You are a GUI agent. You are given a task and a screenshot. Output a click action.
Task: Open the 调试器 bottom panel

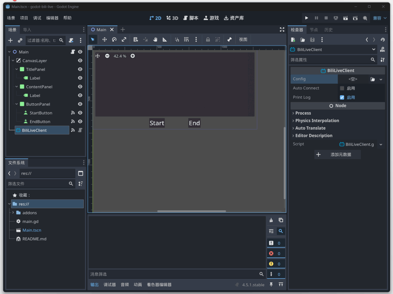(110, 285)
